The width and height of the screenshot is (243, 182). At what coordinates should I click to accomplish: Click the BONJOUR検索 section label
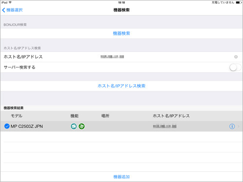coord(15,25)
